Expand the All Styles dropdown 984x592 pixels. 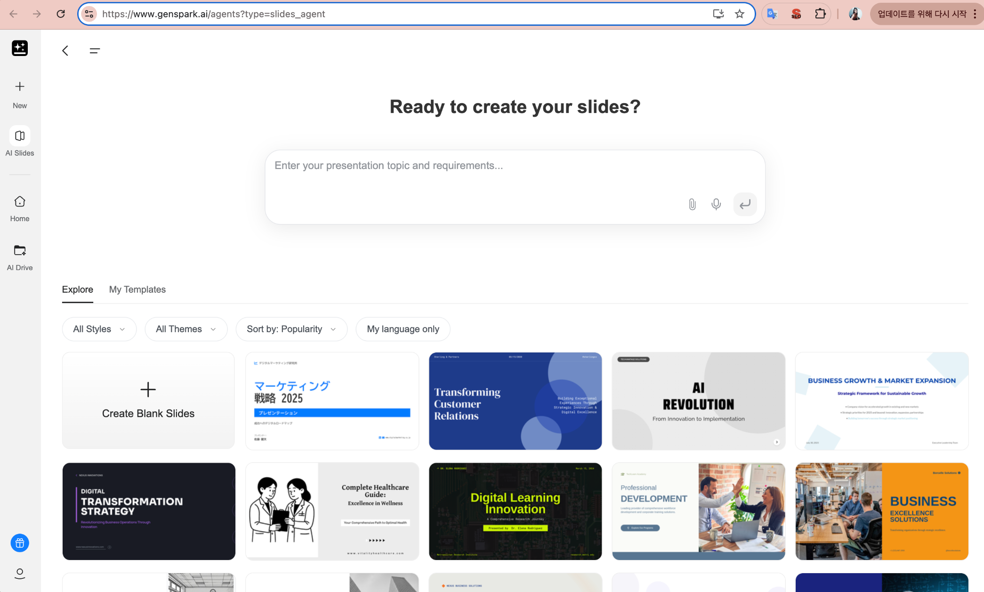[99, 329]
